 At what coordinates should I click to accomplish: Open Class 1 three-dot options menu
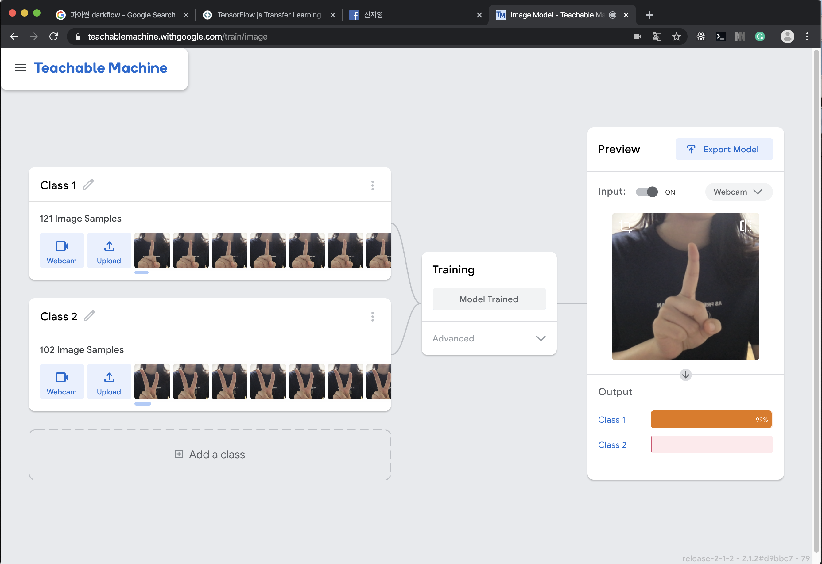pyautogui.click(x=372, y=185)
